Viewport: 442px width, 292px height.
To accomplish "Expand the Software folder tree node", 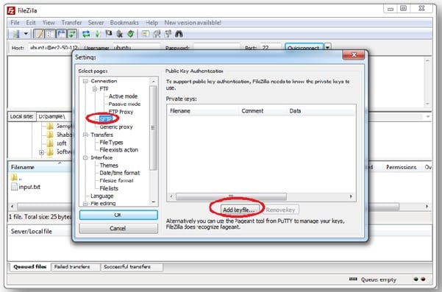I will coord(42,152).
